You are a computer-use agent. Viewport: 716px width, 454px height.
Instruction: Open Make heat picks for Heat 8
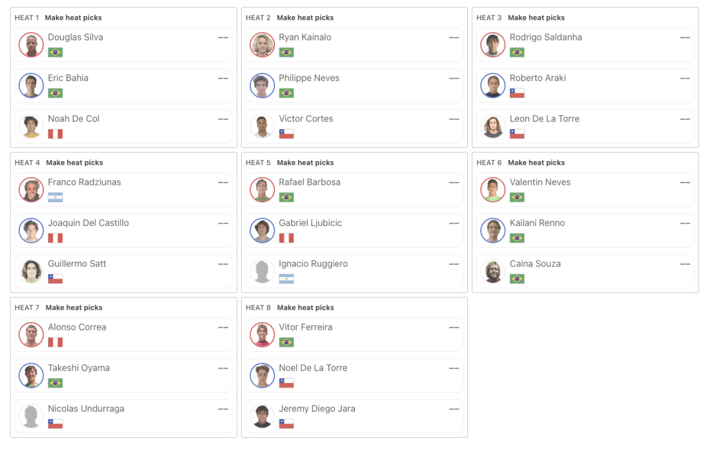click(x=305, y=308)
